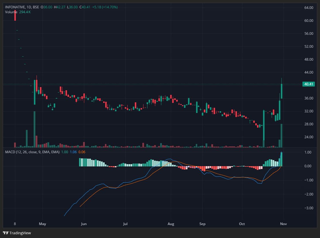Click the Oct label on time axis

(242, 224)
